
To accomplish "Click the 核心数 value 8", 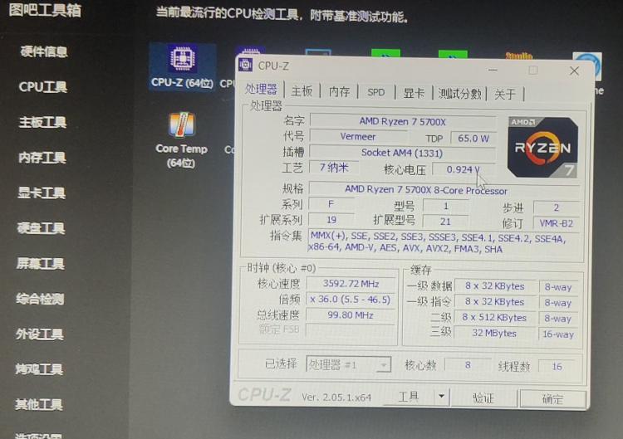I will click(468, 365).
